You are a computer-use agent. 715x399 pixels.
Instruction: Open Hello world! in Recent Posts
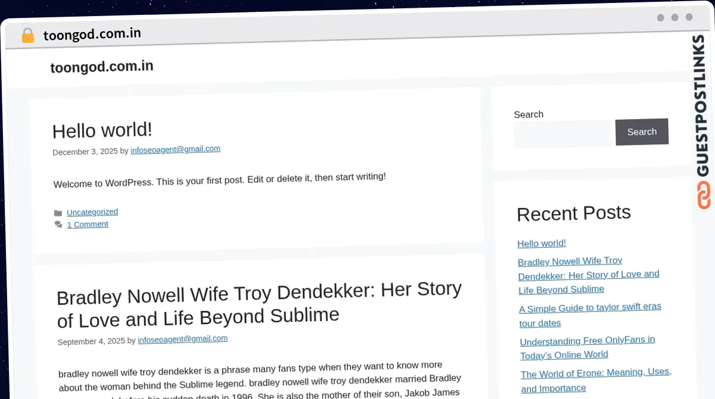[542, 243]
